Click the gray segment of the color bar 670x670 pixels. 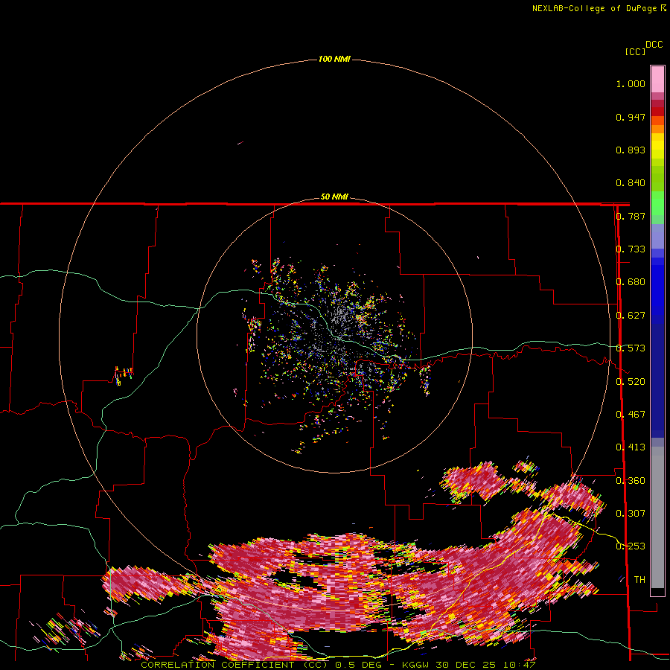(657, 517)
